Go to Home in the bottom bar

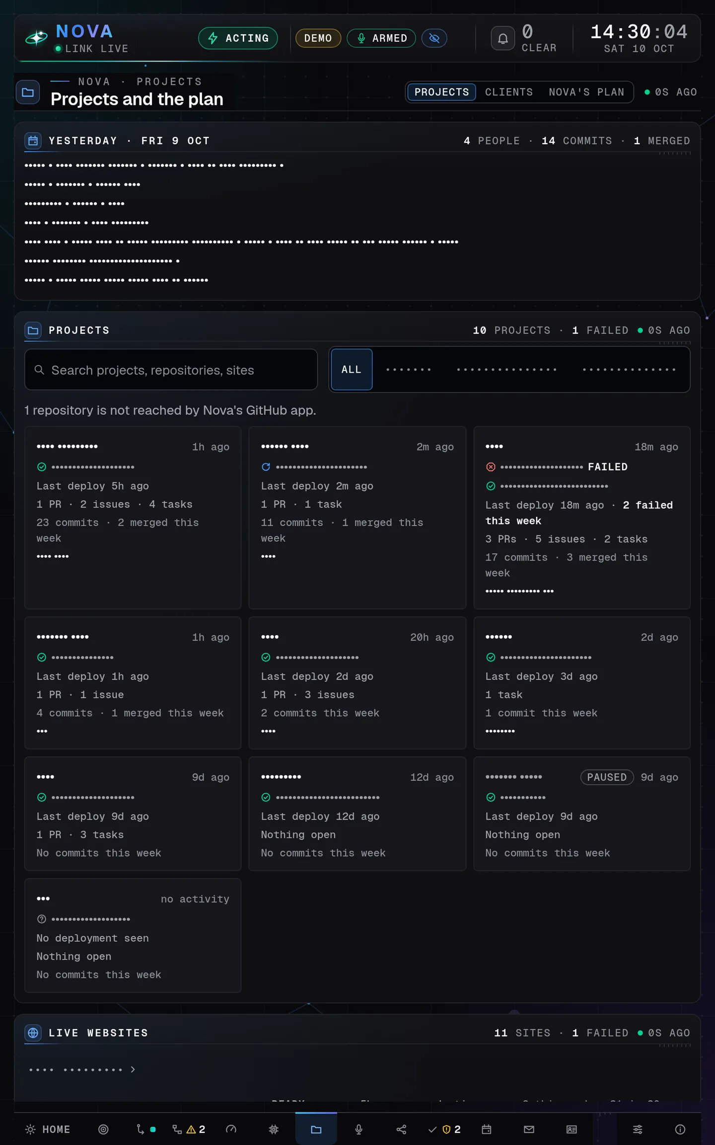48,1129
